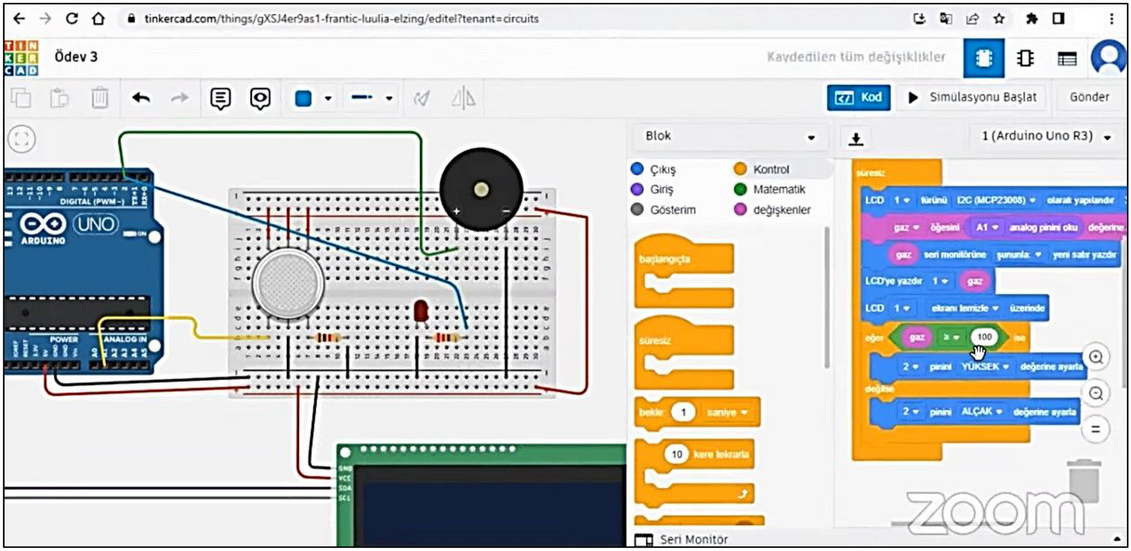Open ALÇAK value dropdown

(x=999, y=412)
